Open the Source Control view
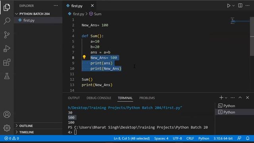The height and width of the screenshot is (143, 254). coord(7,35)
